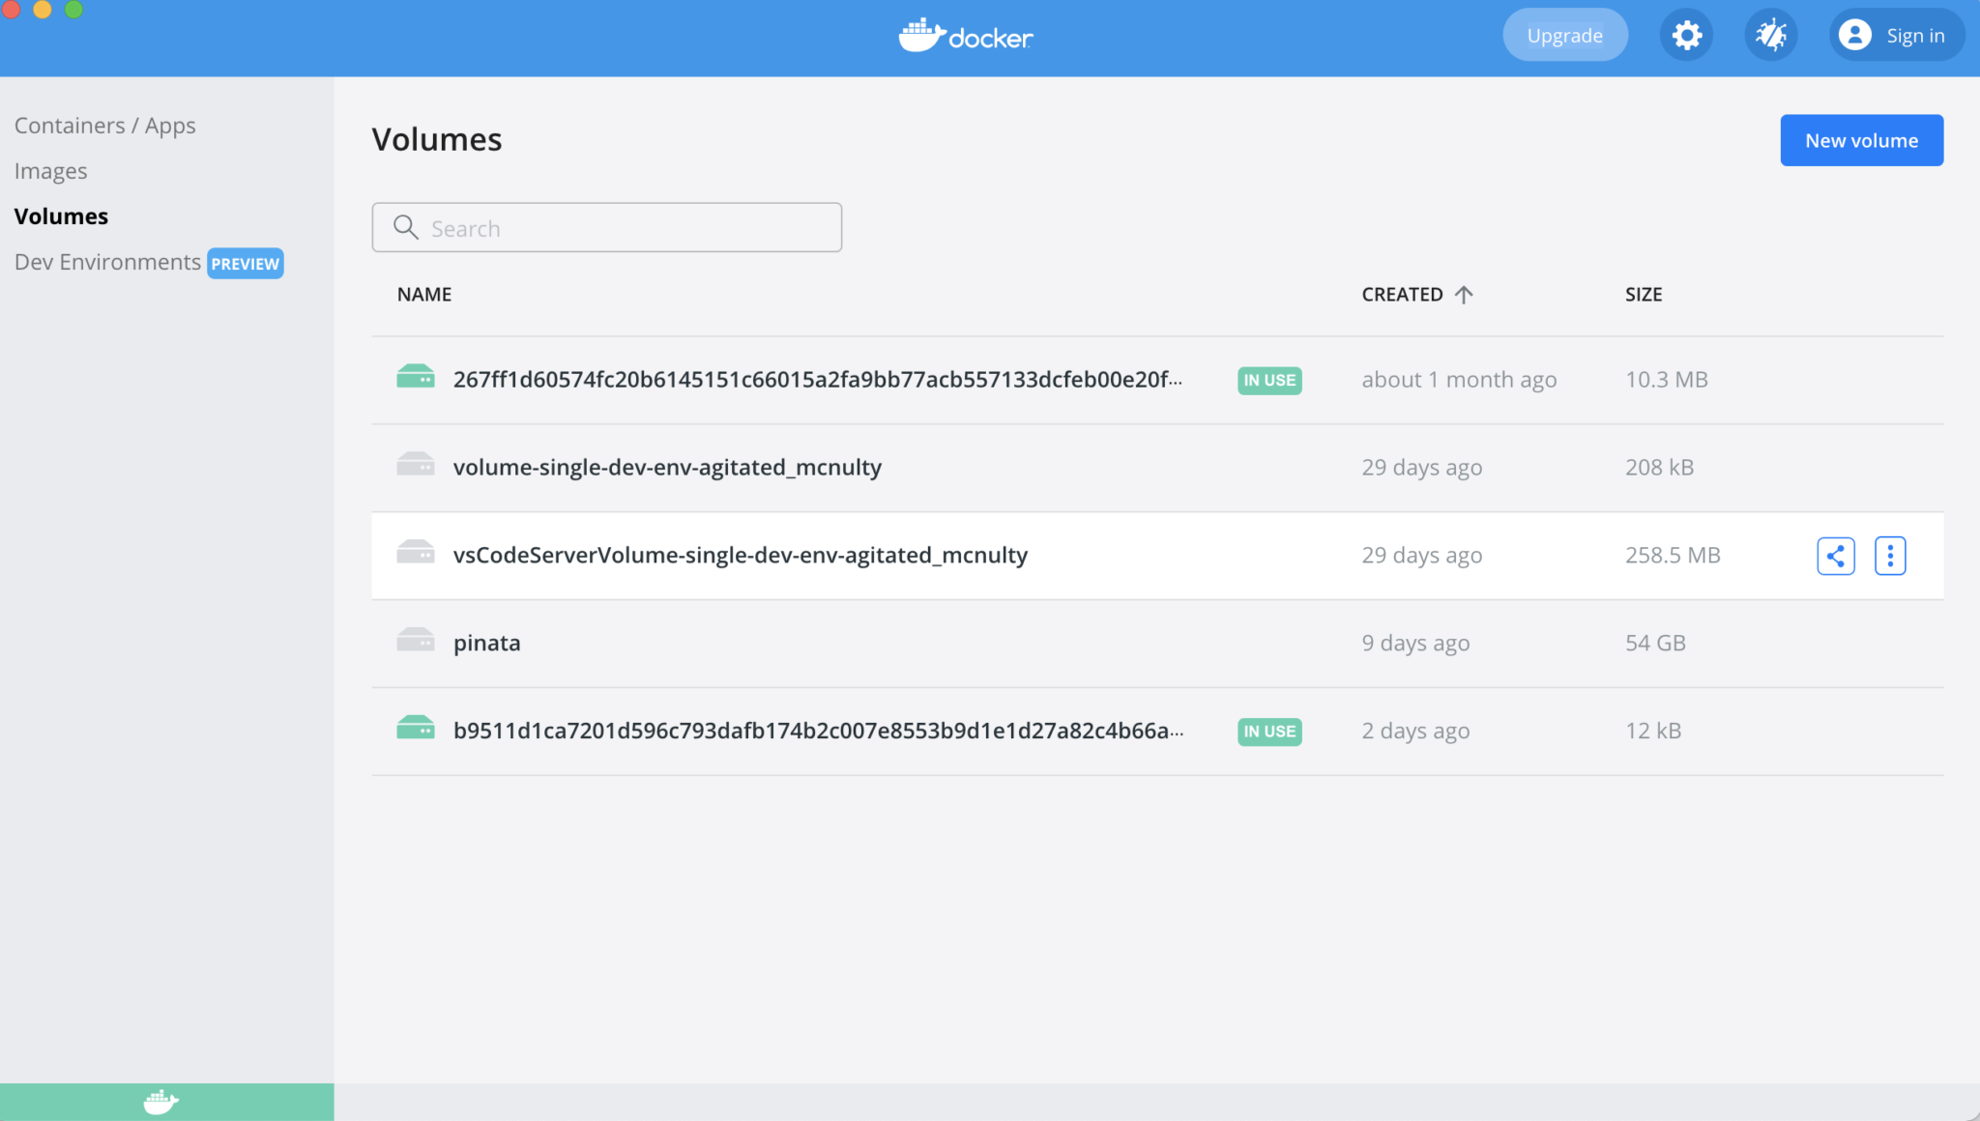Click the magnifier icon in the search bar
The height and width of the screenshot is (1121, 1980).
406,227
